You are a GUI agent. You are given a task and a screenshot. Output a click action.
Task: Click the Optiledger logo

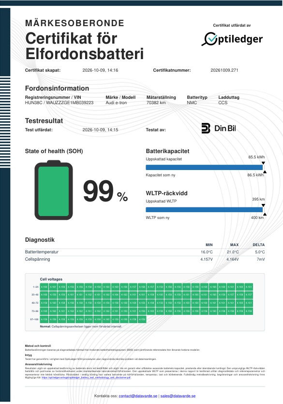tap(232, 39)
